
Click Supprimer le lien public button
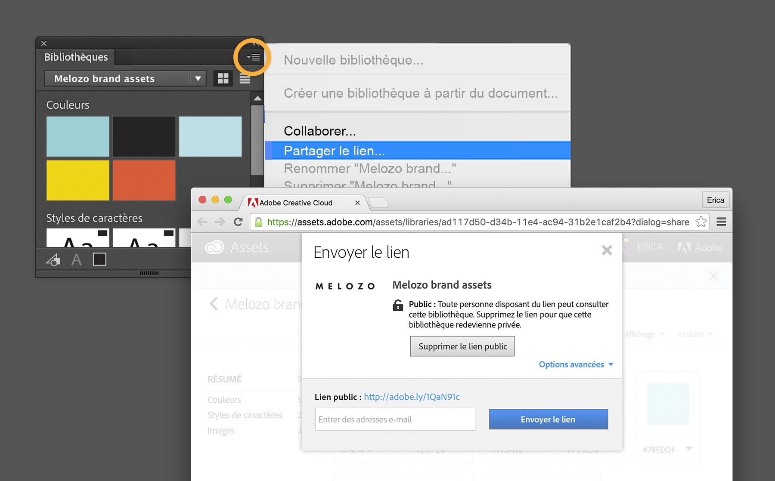tap(462, 346)
